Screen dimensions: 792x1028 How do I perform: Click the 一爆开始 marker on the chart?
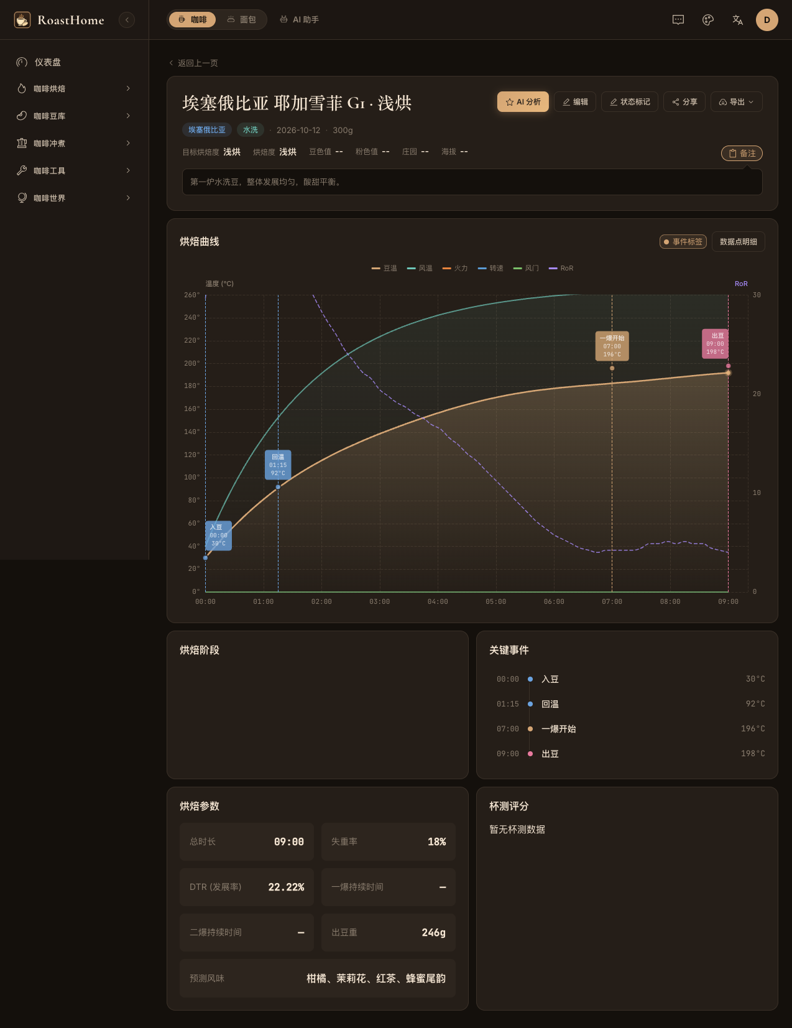[x=612, y=346]
